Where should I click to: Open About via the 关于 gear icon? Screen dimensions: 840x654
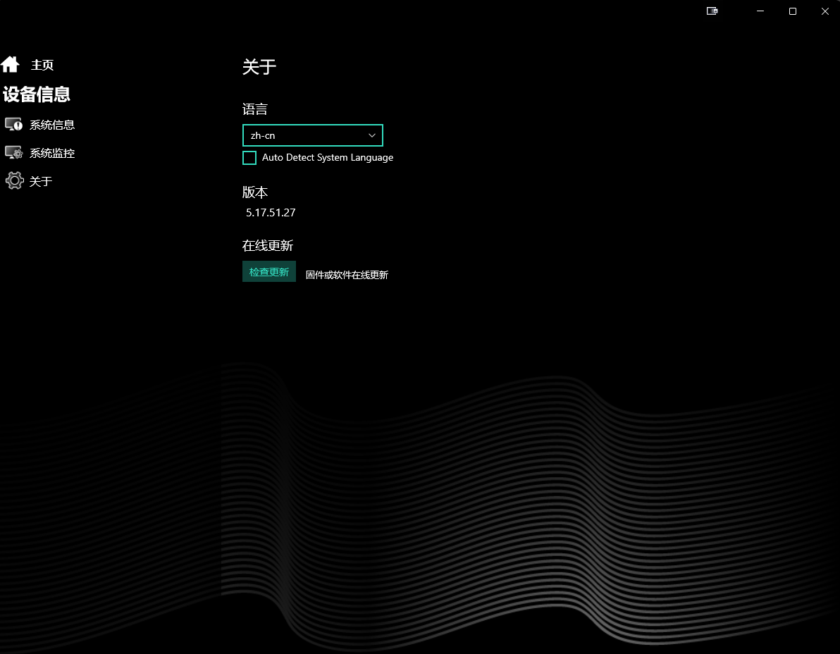tap(13, 180)
